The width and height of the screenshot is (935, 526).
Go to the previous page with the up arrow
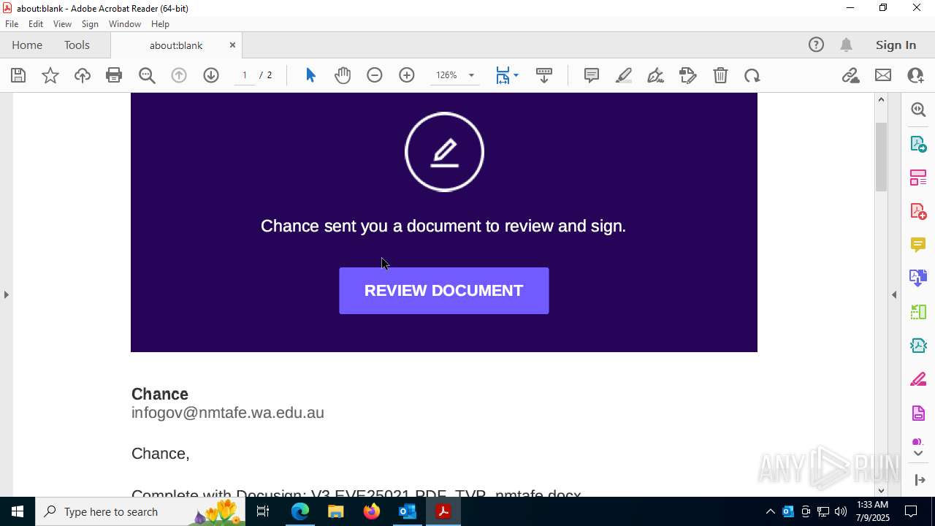[x=179, y=75]
